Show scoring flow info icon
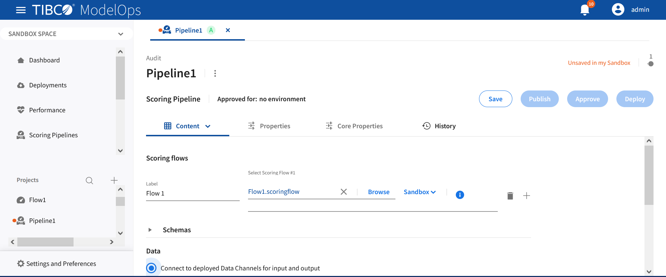The image size is (666, 277). [460, 195]
